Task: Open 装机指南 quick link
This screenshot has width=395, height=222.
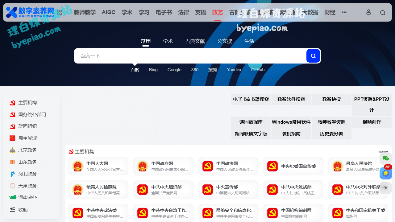Action: tap(291, 134)
